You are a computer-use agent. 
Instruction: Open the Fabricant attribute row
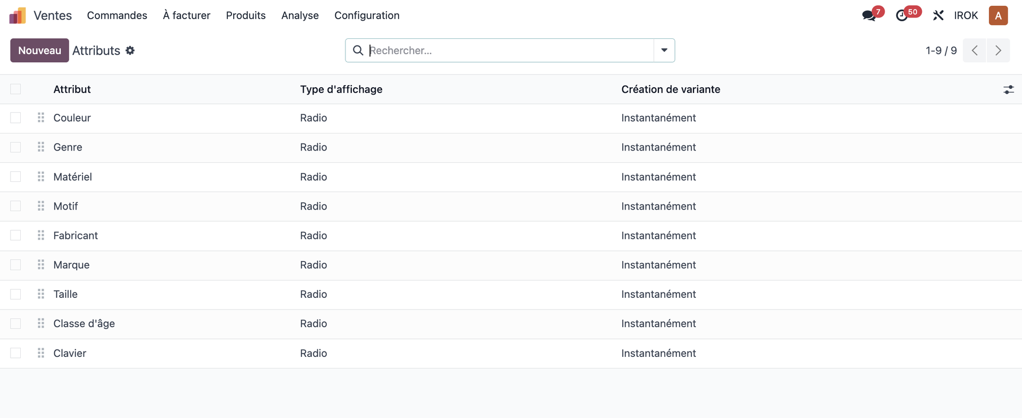pyautogui.click(x=511, y=236)
